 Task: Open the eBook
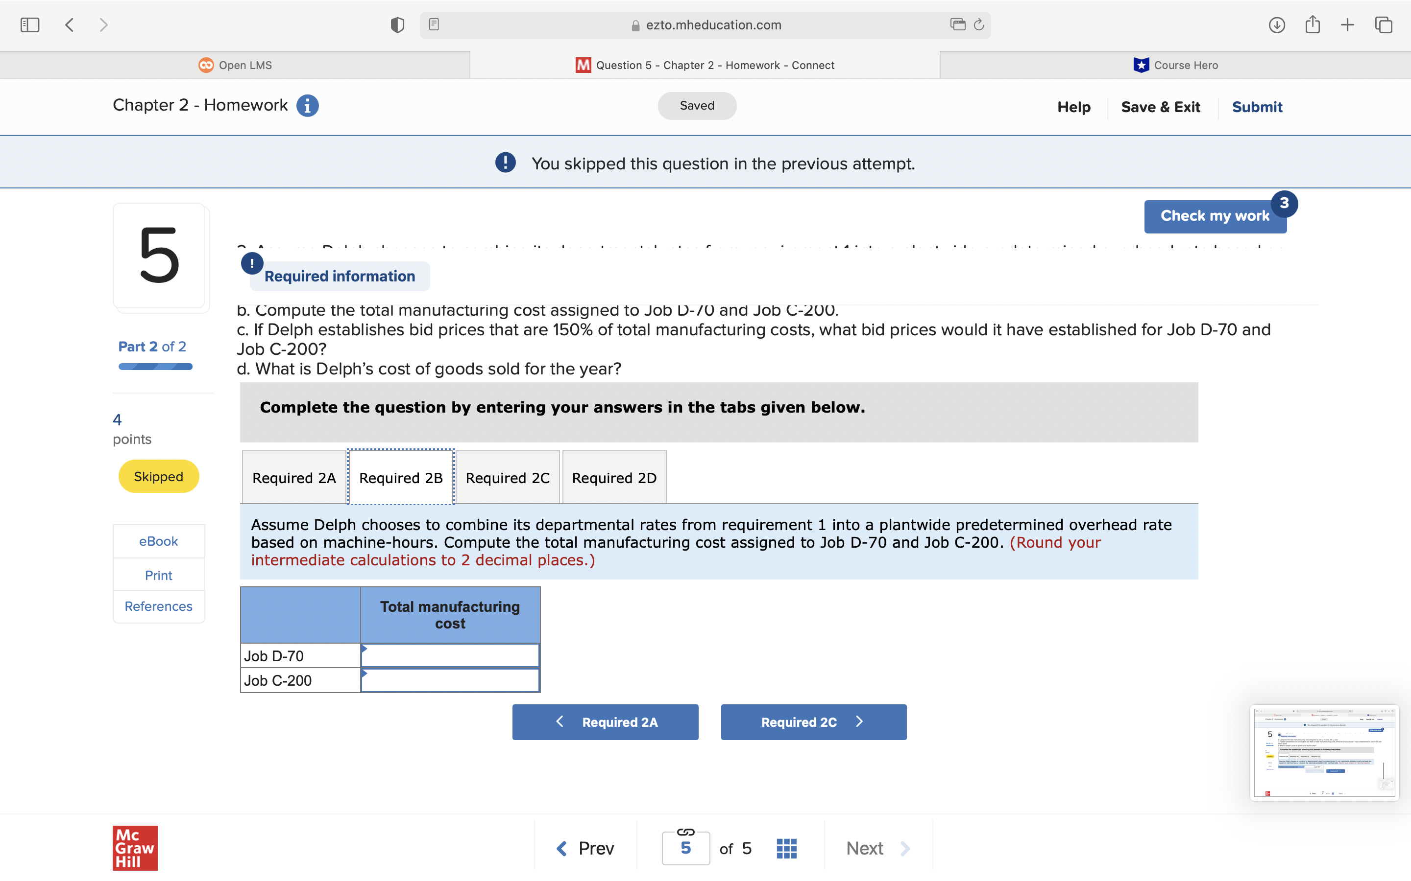pyautogui.click(x=158, y=541)
